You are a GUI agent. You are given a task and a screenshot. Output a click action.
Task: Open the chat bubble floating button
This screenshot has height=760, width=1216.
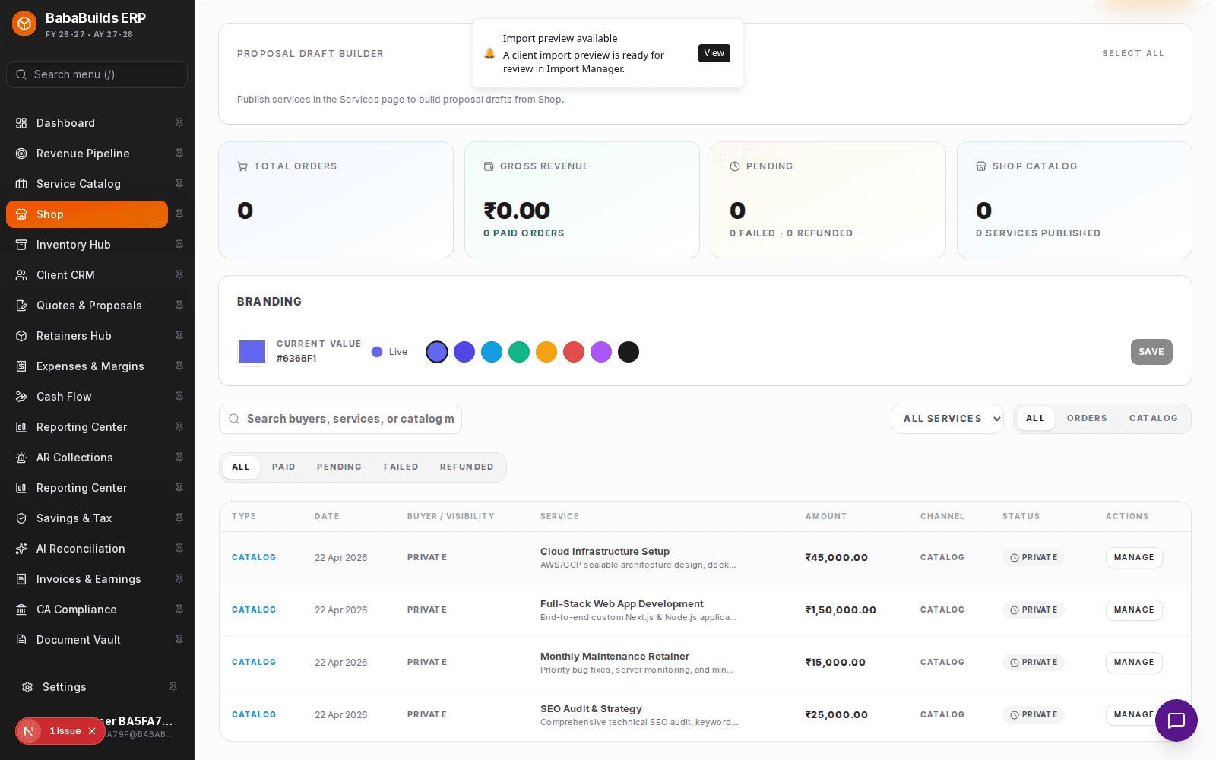1176,720
